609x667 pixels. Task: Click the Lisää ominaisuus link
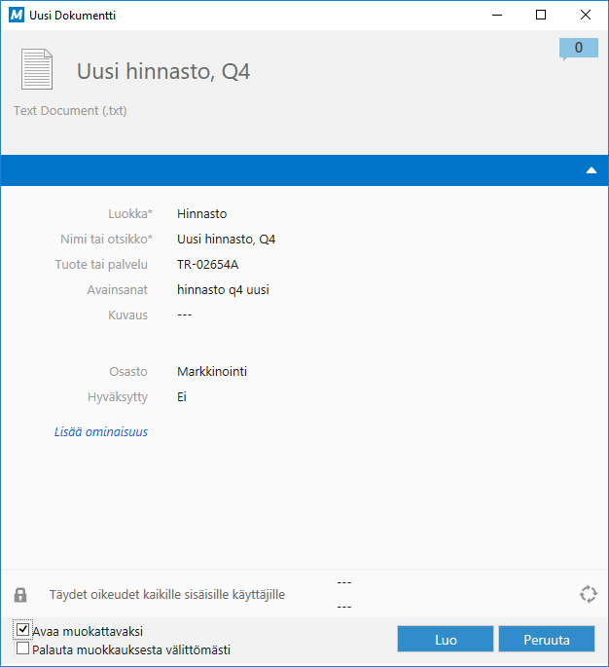click(x=101, y=431)
